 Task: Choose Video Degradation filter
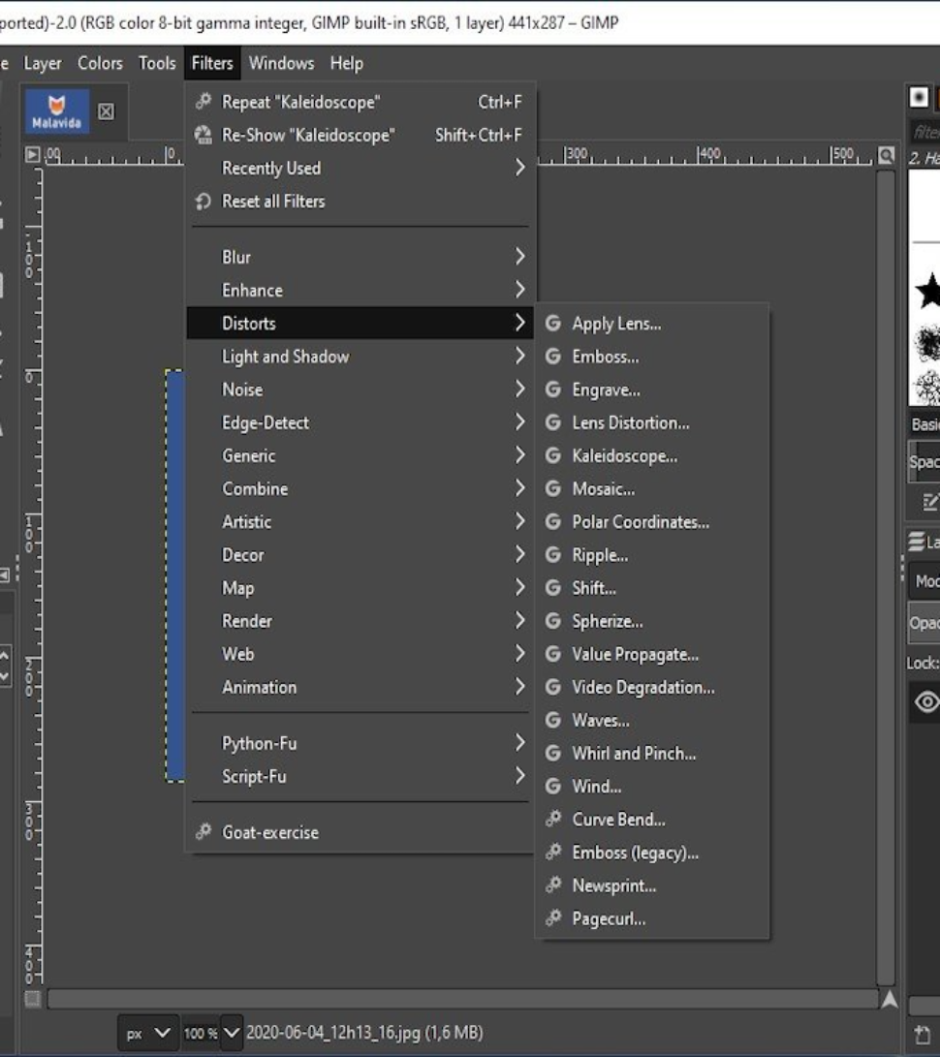pyautogui.click(x=652, y=686)
